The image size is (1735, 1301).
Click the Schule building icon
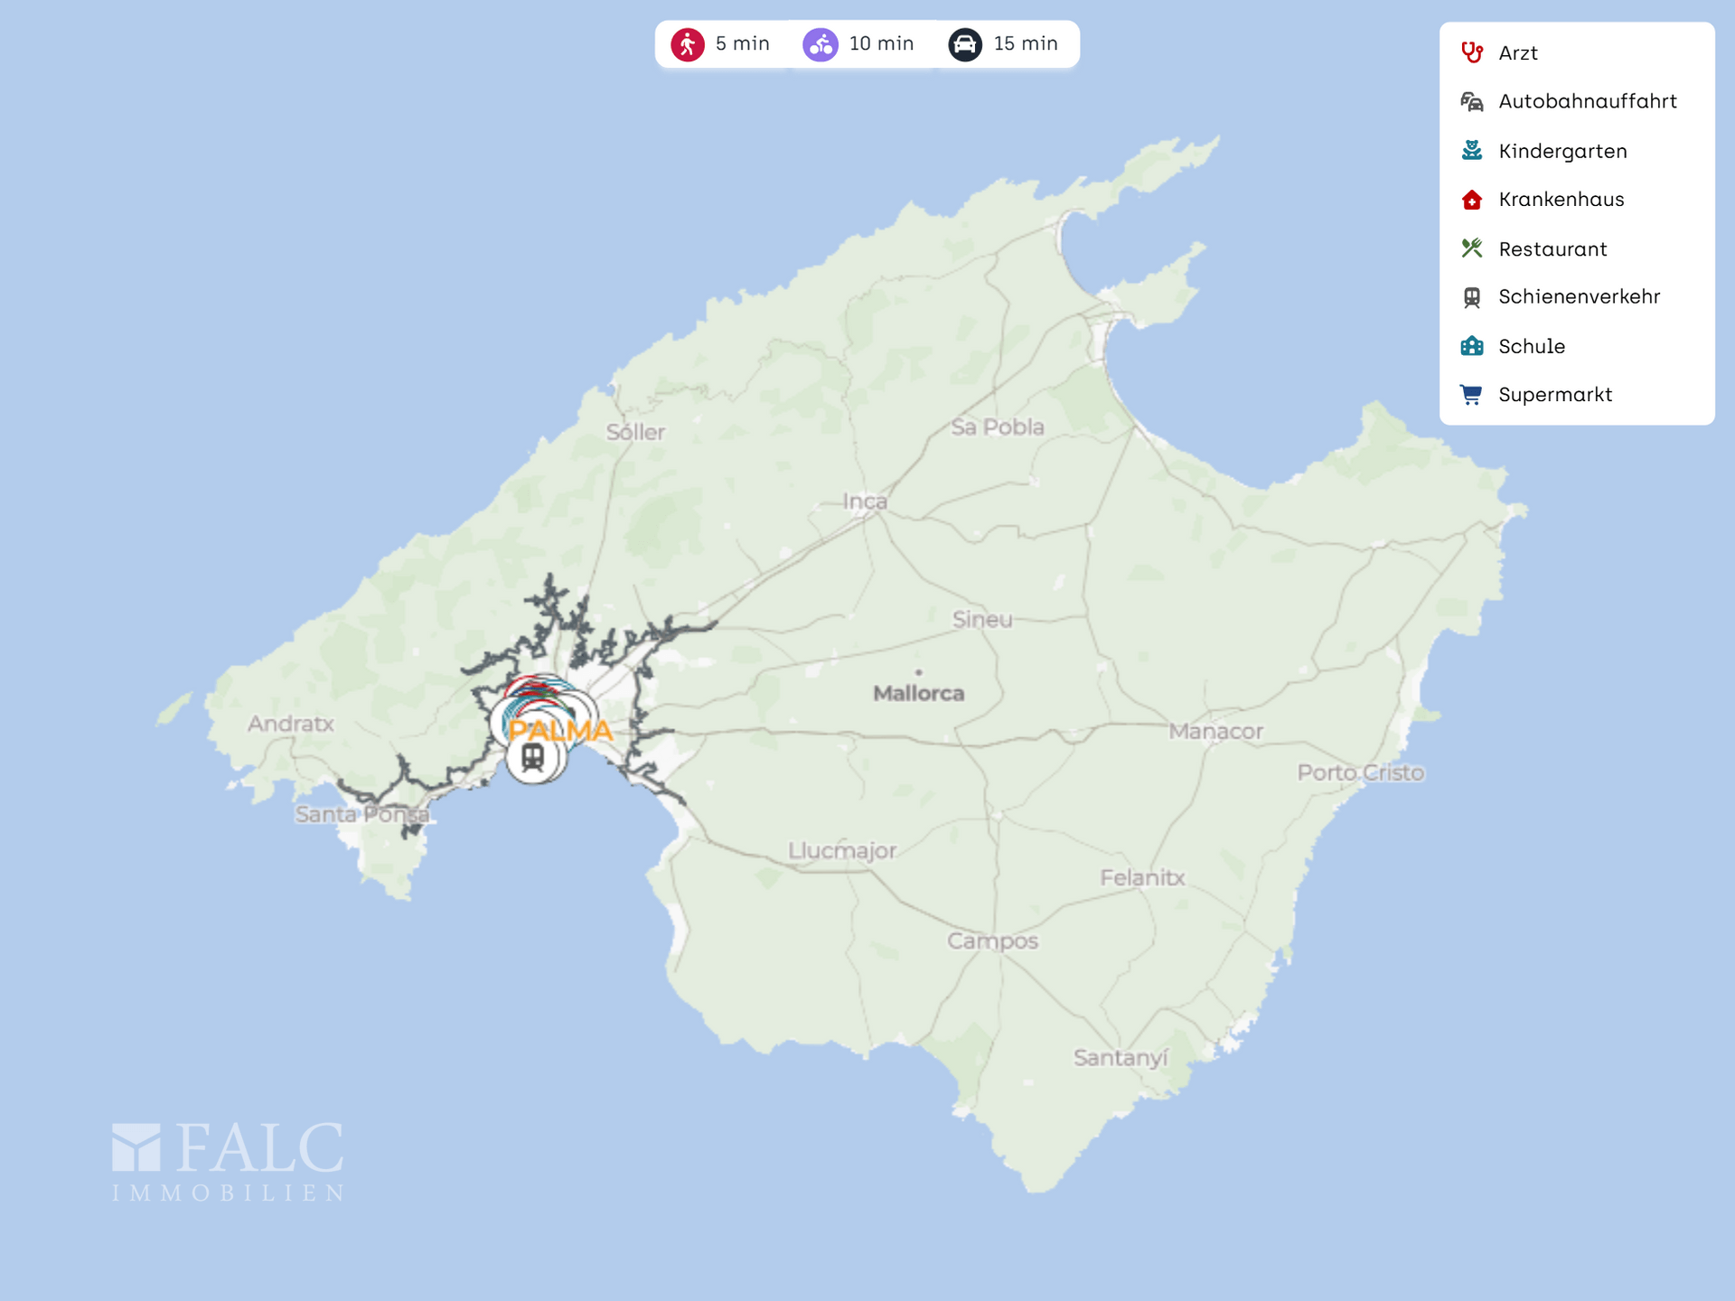pos(1472,346)
